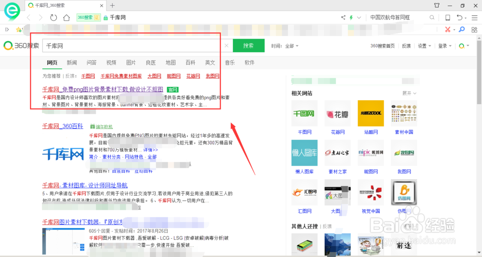This screenshot has width=482, height=257.
Task: Expand the address bar dropdown arrow
Action: point(359,17)
